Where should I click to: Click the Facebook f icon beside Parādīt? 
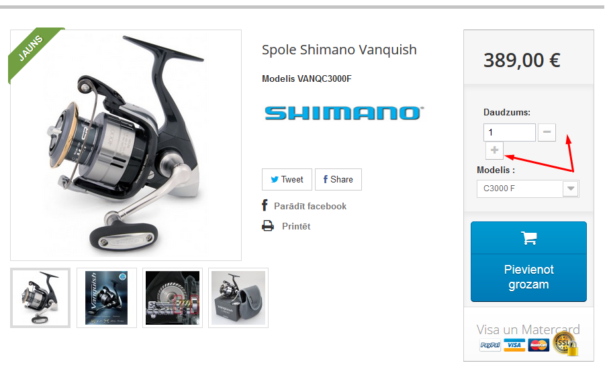coord(265,205)
